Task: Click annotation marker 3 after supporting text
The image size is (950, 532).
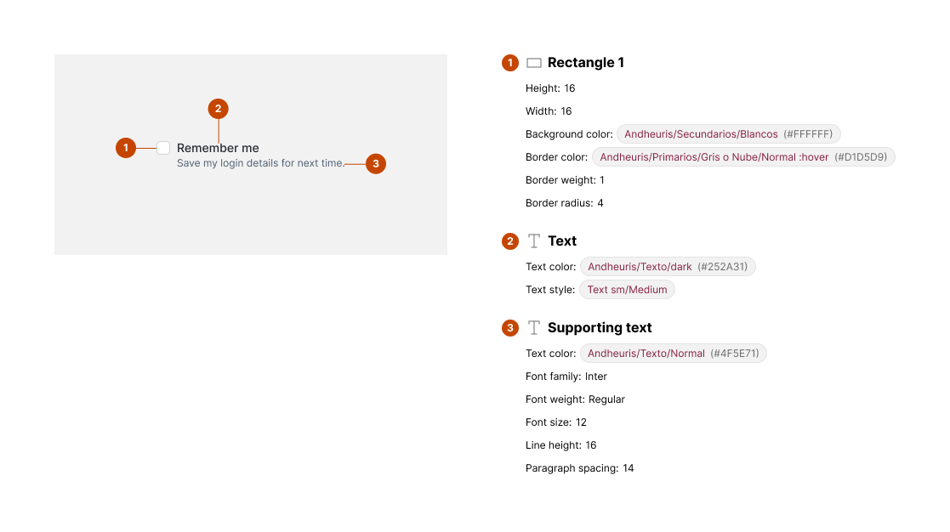Action: [x=376, y=164]
